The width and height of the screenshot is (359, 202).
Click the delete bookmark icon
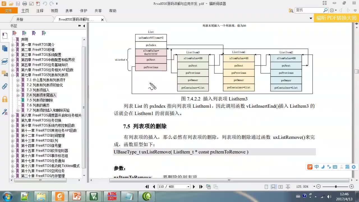click(15, 33)
